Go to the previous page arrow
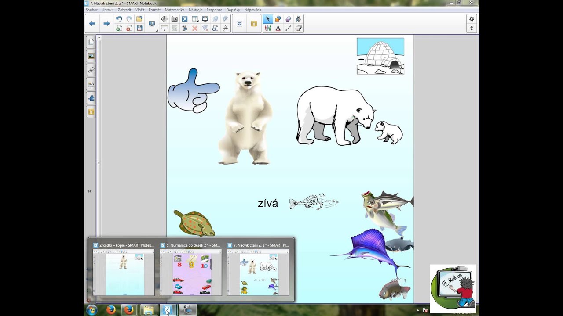 (92, 23)
